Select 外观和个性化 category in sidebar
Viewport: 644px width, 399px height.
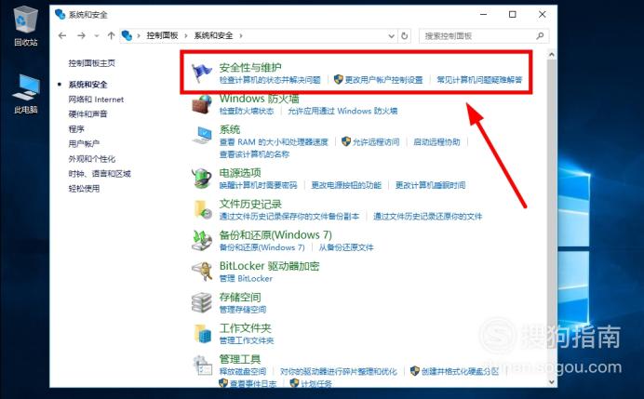(91, 159)
